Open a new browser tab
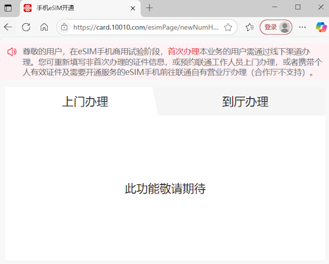Image resolution: width=329 pixels, height=264 pixels. (150, 8)
